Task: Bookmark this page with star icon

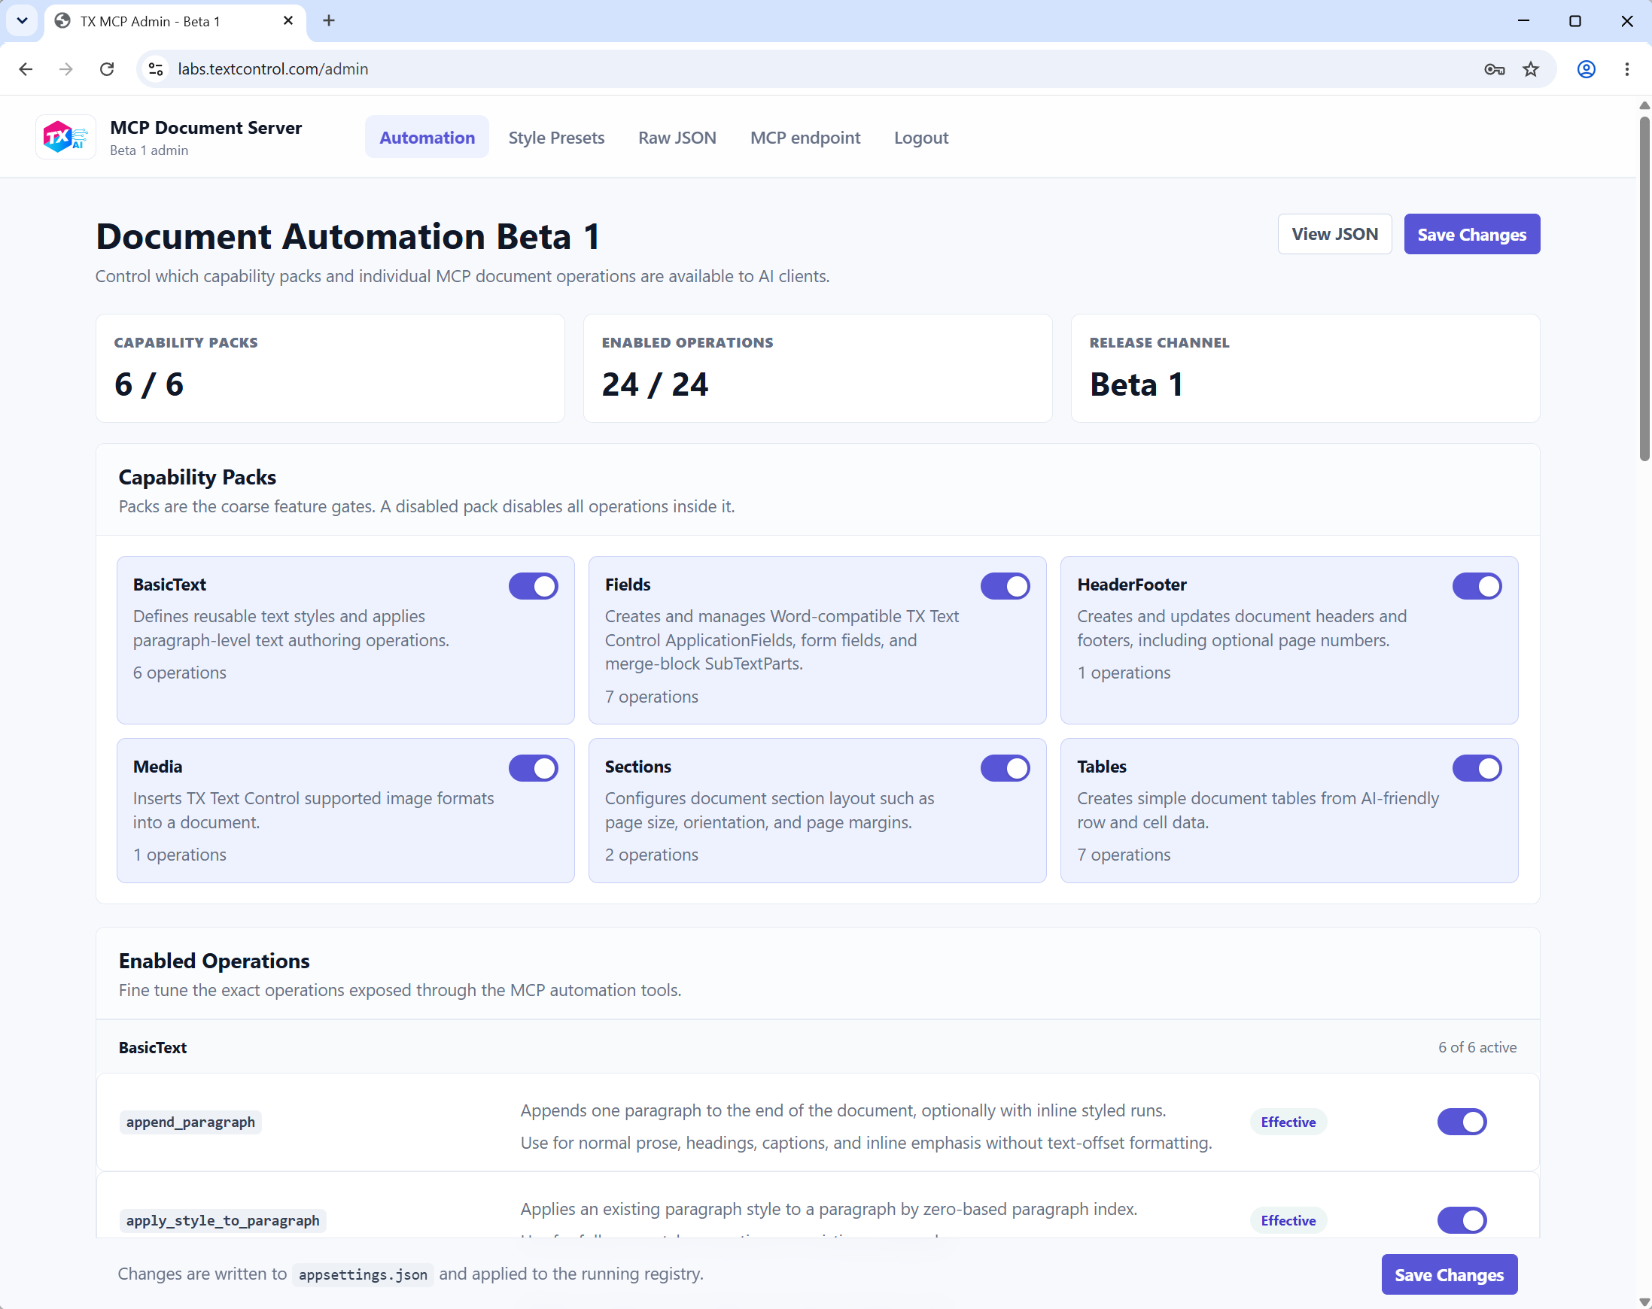Action: [x=1531, y=69]
